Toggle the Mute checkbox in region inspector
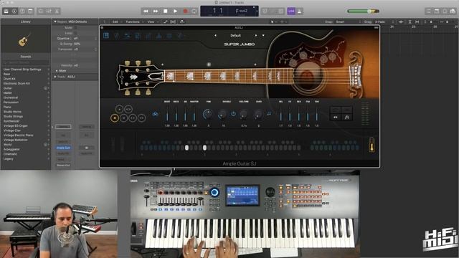The image size is (459, 258). [75, 27]
